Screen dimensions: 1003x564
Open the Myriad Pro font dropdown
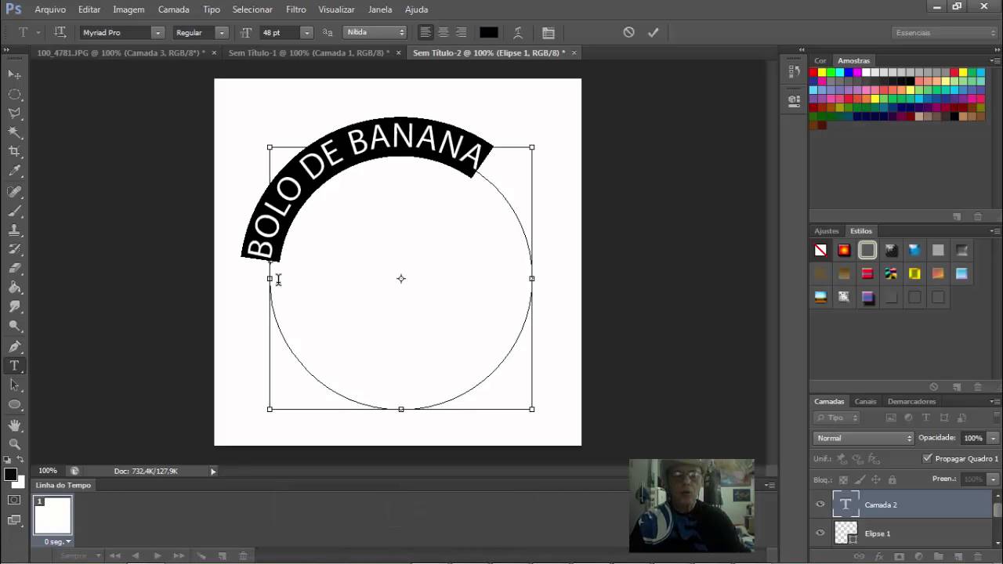coord(158,33)
